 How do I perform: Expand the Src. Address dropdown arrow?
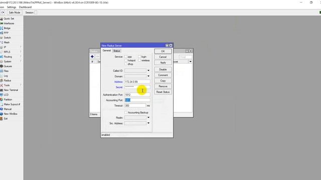(148, 123)
